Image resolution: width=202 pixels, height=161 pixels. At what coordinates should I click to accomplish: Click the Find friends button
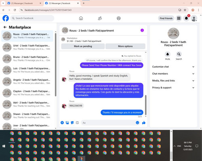pos(166,18)
